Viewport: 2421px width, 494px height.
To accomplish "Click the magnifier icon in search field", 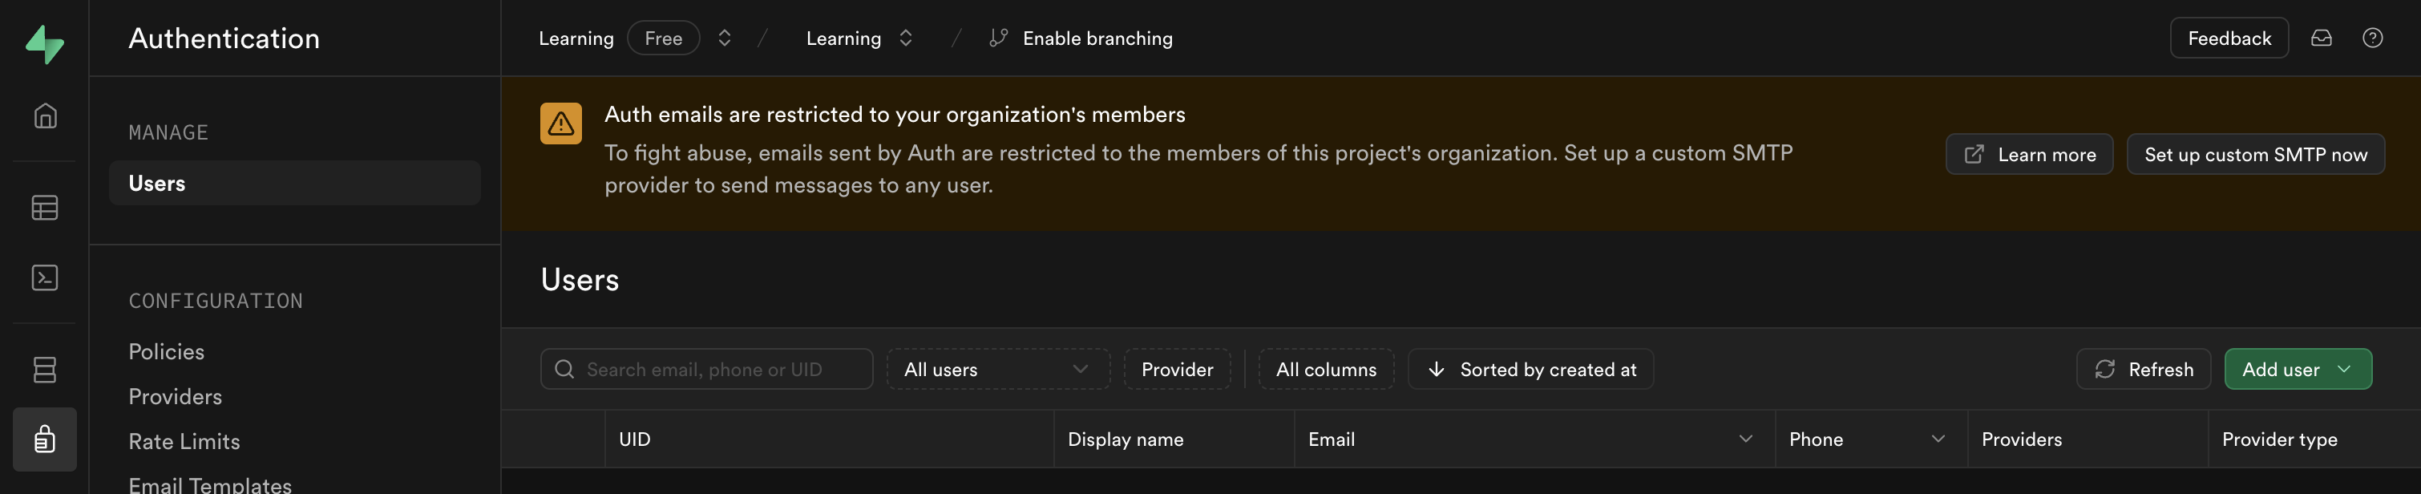I will pos(565,369).
